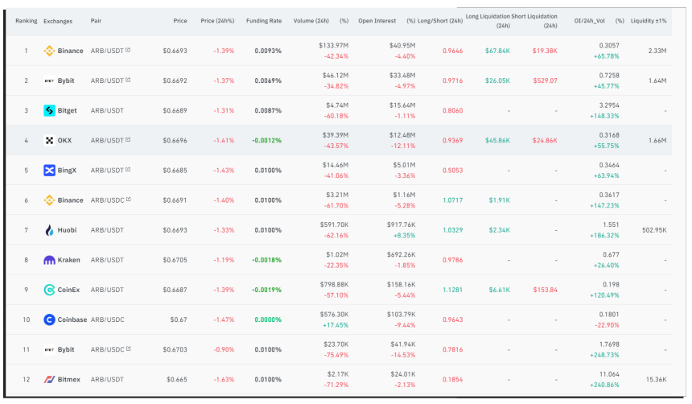692x404 pixels.
Task: Click the Bitmex exchange logo
Action: coord(49,379)
